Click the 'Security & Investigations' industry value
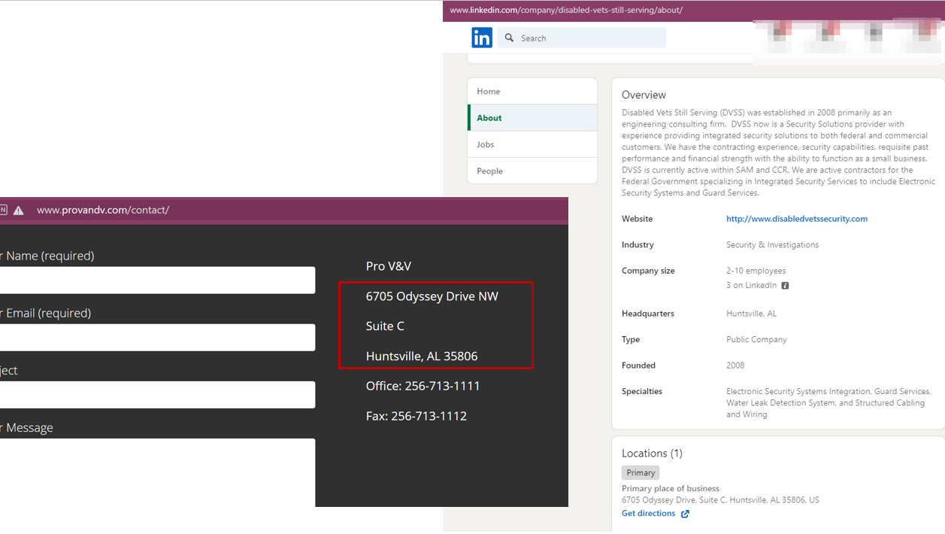Viewport: 945px width, 534px height. click(x=772, y=244)
